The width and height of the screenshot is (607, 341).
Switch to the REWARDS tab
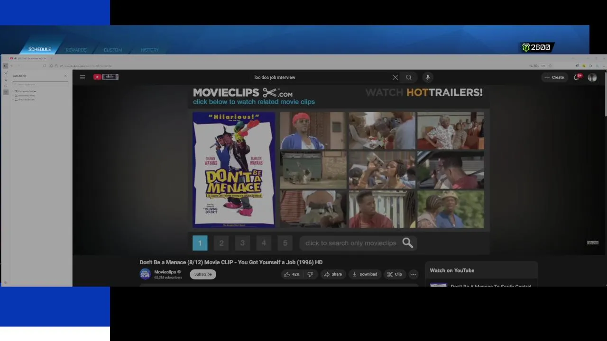click(x=76, y=50)
